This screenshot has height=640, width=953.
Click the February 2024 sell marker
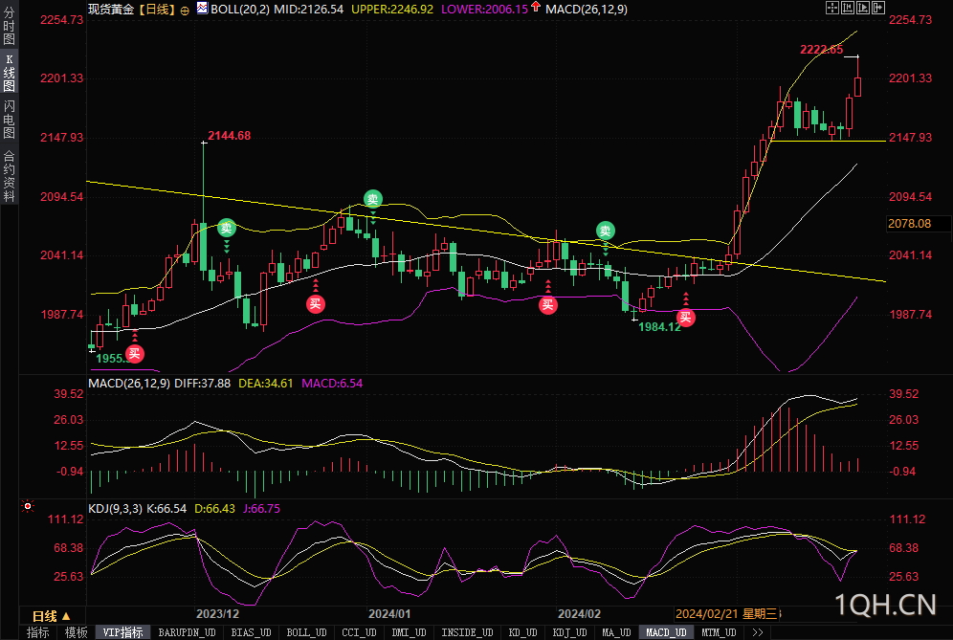pyautogui.click(x=606, y=231)
